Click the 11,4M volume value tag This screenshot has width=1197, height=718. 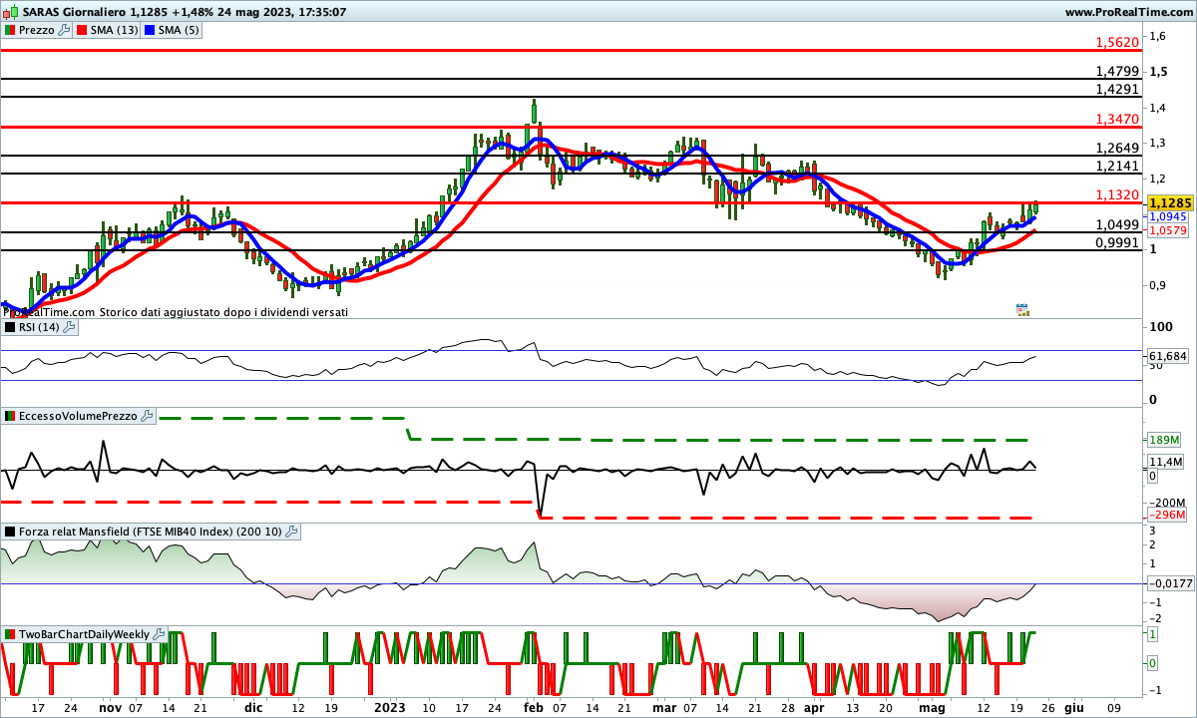(x=1166, y=462)
